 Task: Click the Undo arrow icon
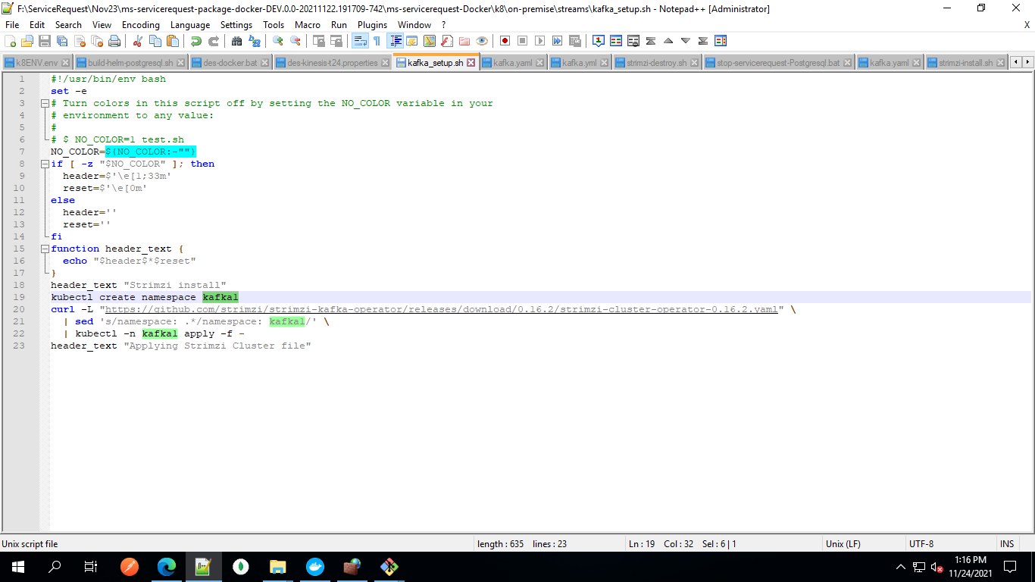[x=196, y=41]
